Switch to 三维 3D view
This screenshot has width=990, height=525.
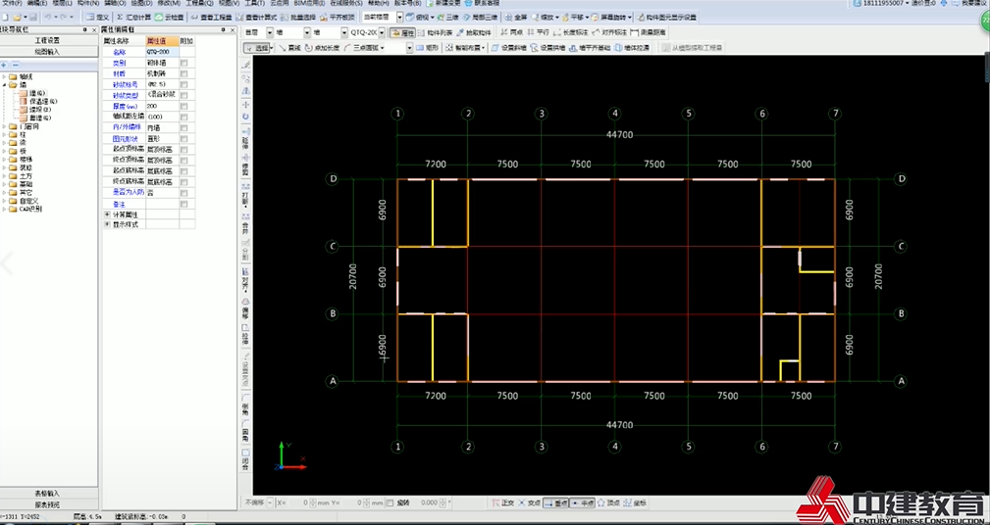coord(448,17)
